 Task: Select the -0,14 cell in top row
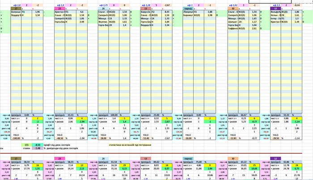297,5
